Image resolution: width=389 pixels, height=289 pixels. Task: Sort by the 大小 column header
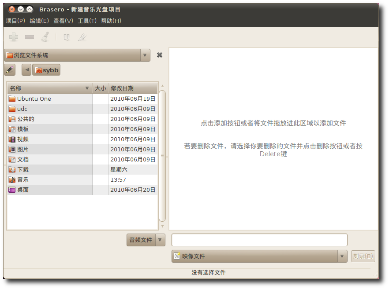pyautogui.click(x=101, y=88)
